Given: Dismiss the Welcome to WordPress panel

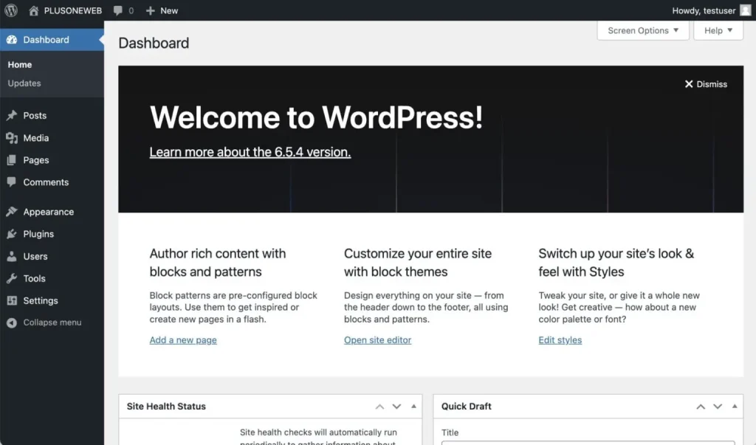Looking at the screenshot, I should 706,84.
